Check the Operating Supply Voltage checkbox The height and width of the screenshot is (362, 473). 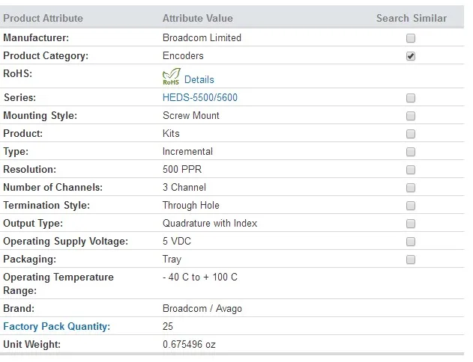(x=411, y=242)
